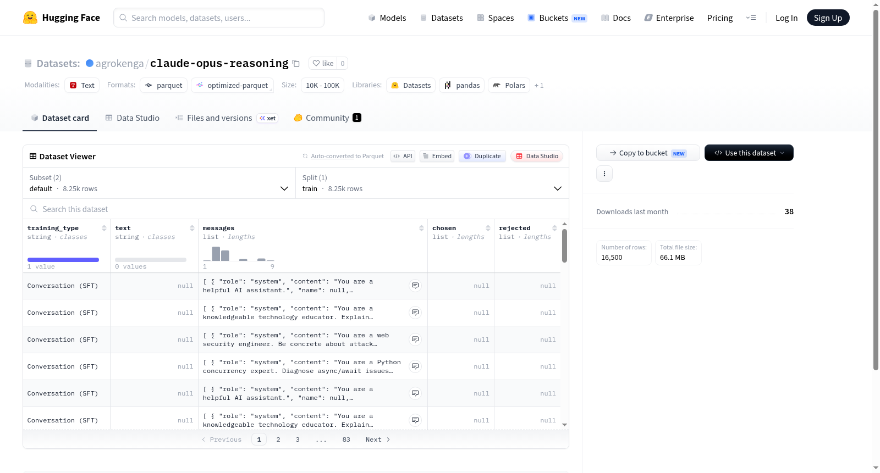The width and height of the screenshot is (880, 473).
Task: Click the Embed button
Action: [437, 156]
